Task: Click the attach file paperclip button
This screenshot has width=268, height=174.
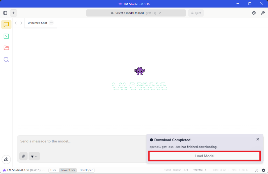Action: 23,156
